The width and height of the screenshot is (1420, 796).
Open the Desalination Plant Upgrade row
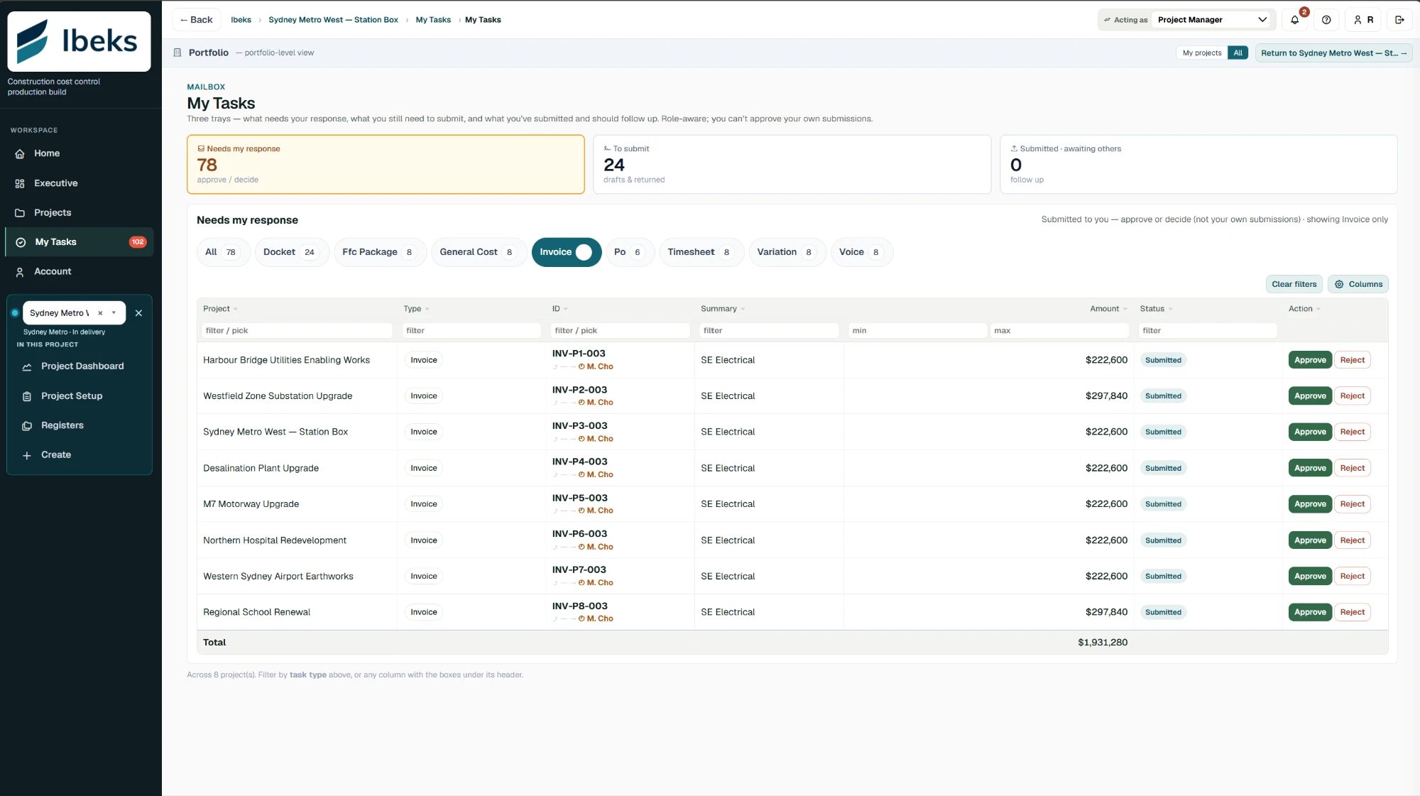[x=792, y=468]
